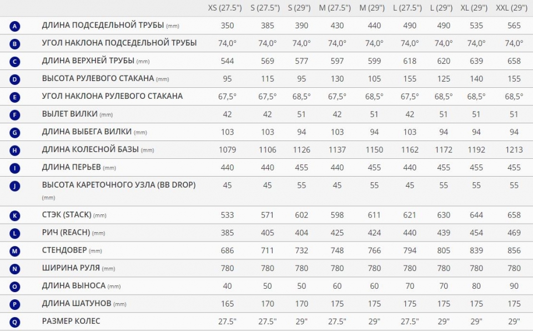
Task: Click the M icon beside СТЕНДОВЕР
Action: click(x=14, y=252)
